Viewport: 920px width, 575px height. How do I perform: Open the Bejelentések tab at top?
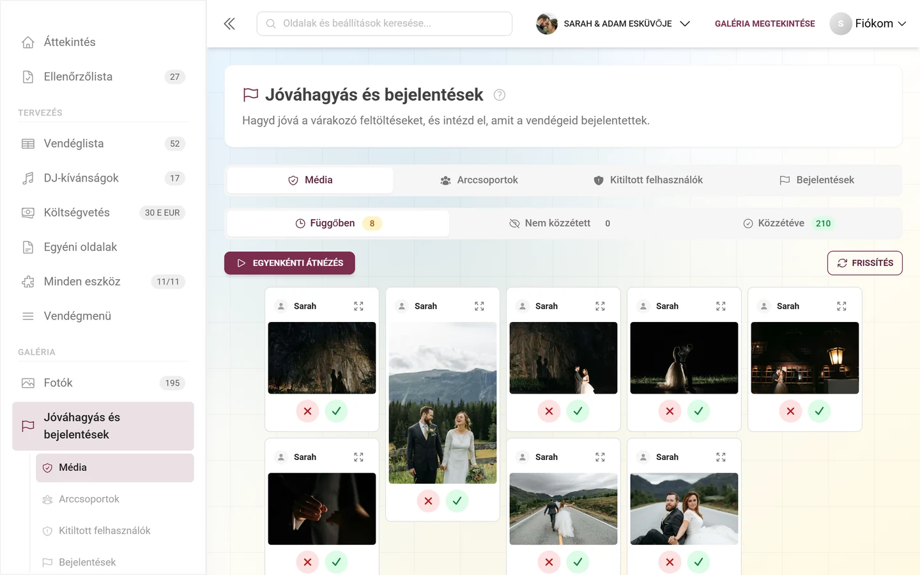tap(816, 180)
